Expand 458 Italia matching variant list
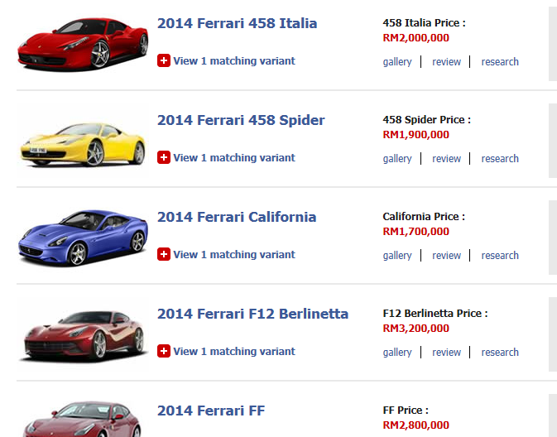The image size is (557, 437). [x=234, y=60]
